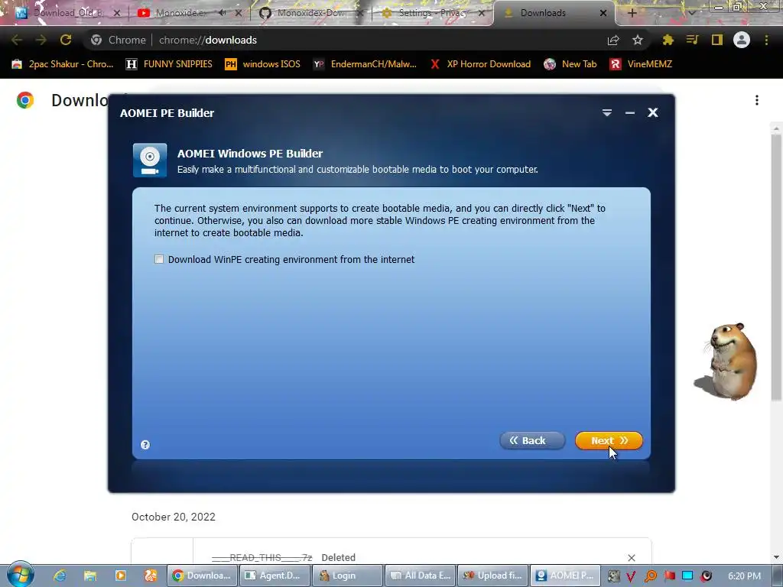This screenshot has height=587, width=783.
Task: Click the round speaker tray icon
Action: pos(706,576)
